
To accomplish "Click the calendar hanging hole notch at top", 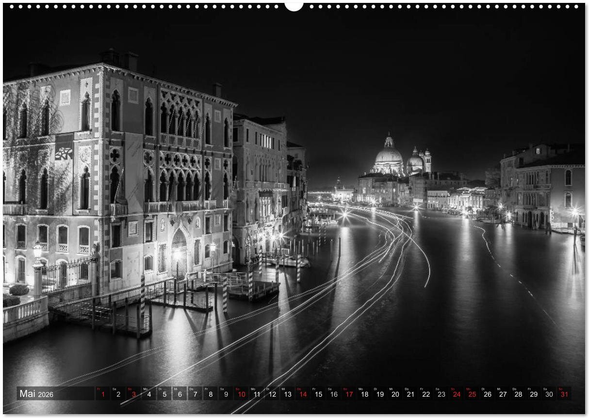I will 294,5.
